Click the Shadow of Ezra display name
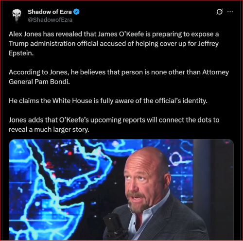The image size is (243, 241). pos(50,12)
